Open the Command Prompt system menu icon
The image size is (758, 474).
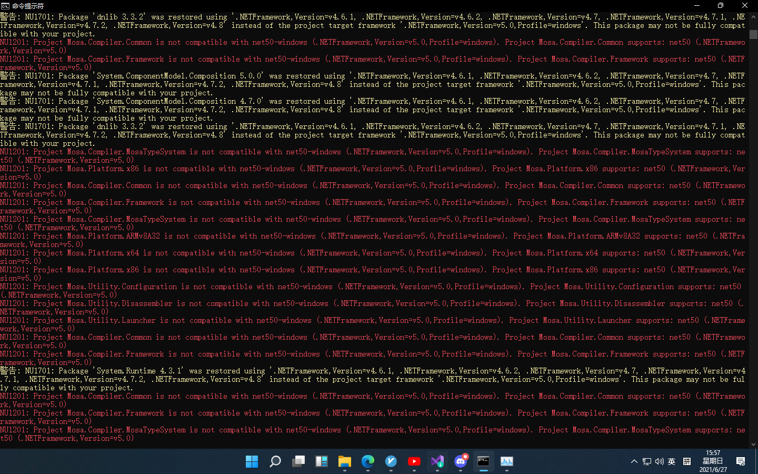pyautogui.click(x=5, y=6)
